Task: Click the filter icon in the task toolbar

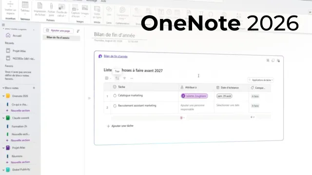Action: (x=124, y=78)
